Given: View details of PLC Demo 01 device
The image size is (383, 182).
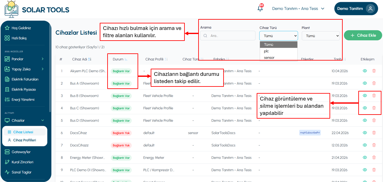Looking at the screenshot, I should click(365, 170).
